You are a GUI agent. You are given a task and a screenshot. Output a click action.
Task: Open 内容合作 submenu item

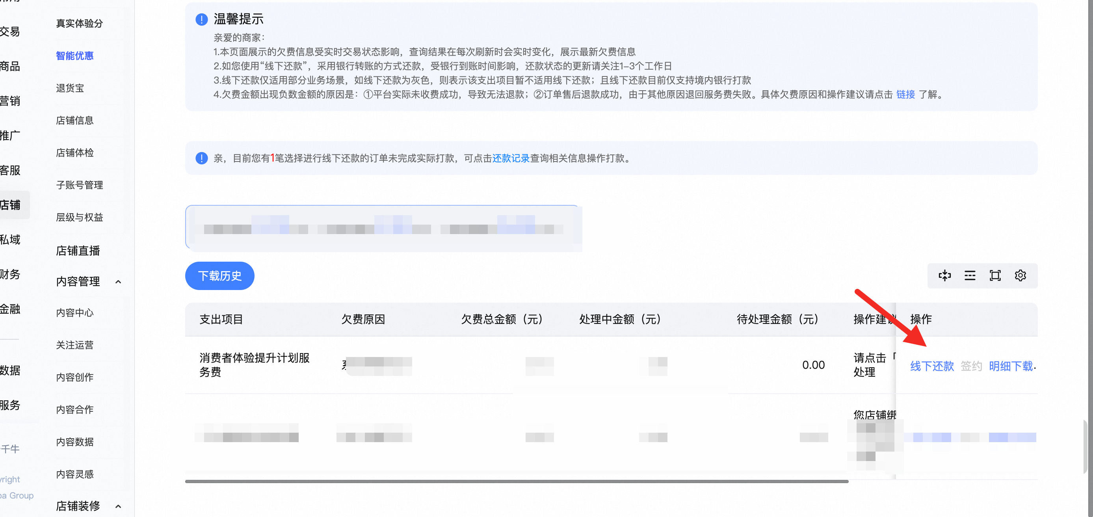[x=75, y=409]
